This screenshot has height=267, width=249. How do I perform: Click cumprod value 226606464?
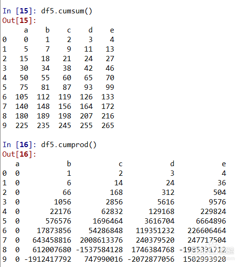click(207, 231)
